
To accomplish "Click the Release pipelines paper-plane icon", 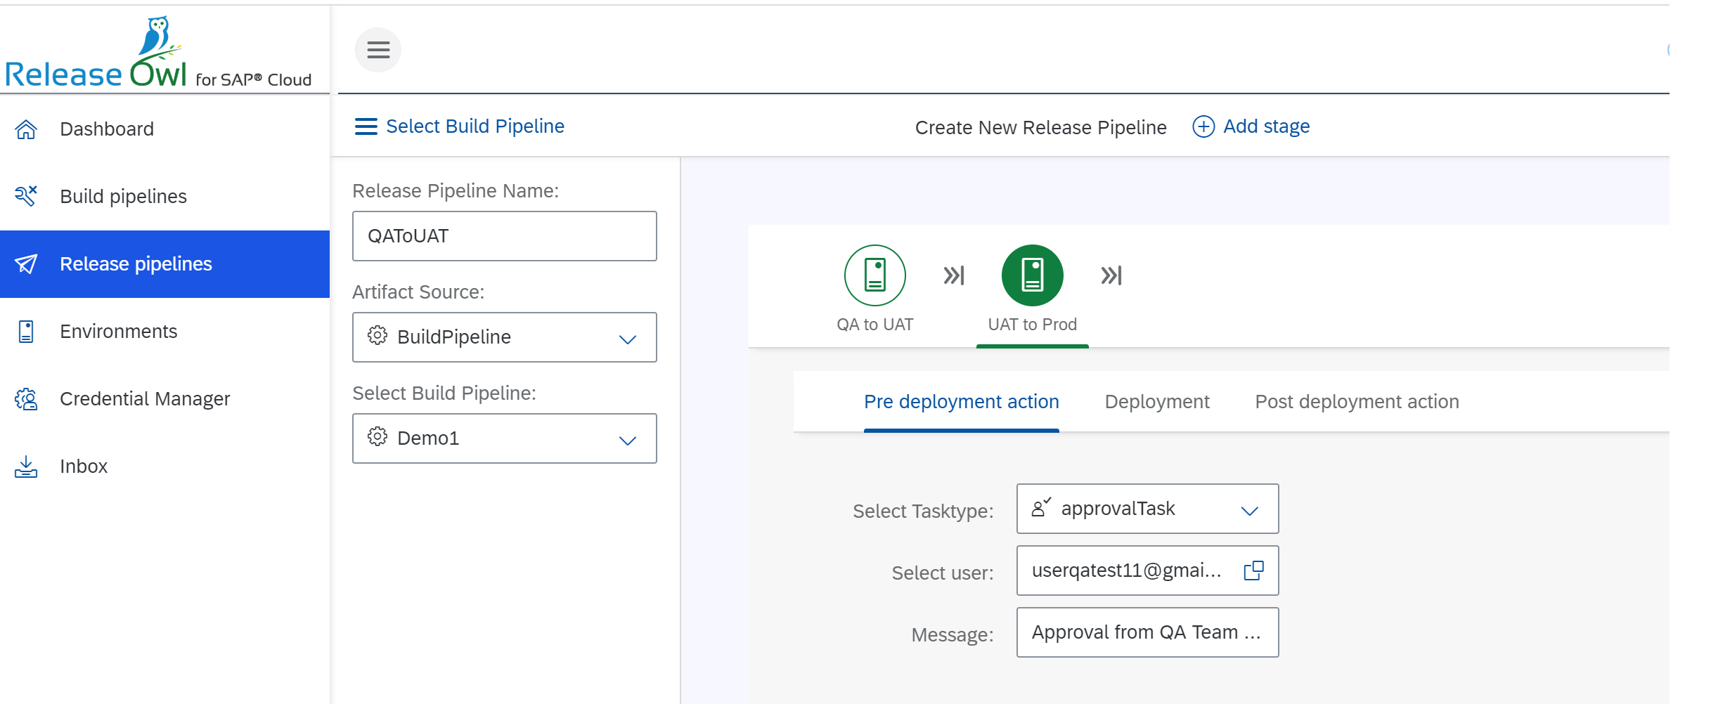I will point(26,263).
